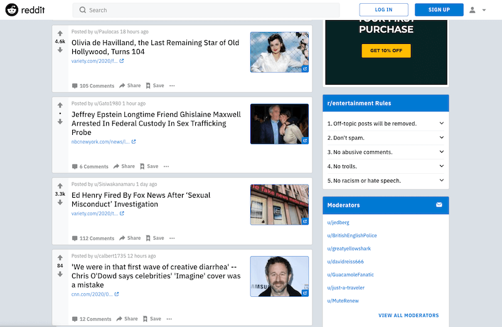Click VIEW ALL MODERATORS link
The width and height of the screenshot is (502, 327).
[409, 316]
